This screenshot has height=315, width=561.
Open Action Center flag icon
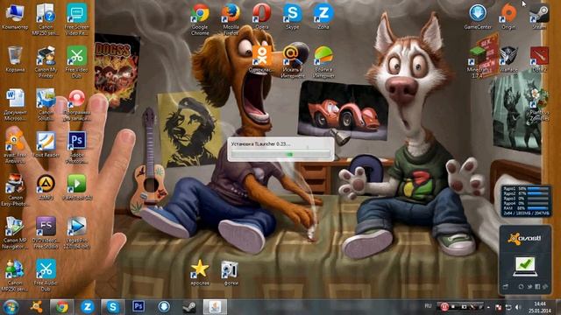[498, 307]
